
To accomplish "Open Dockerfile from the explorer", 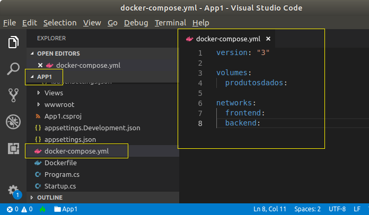I will pos(60,163).
